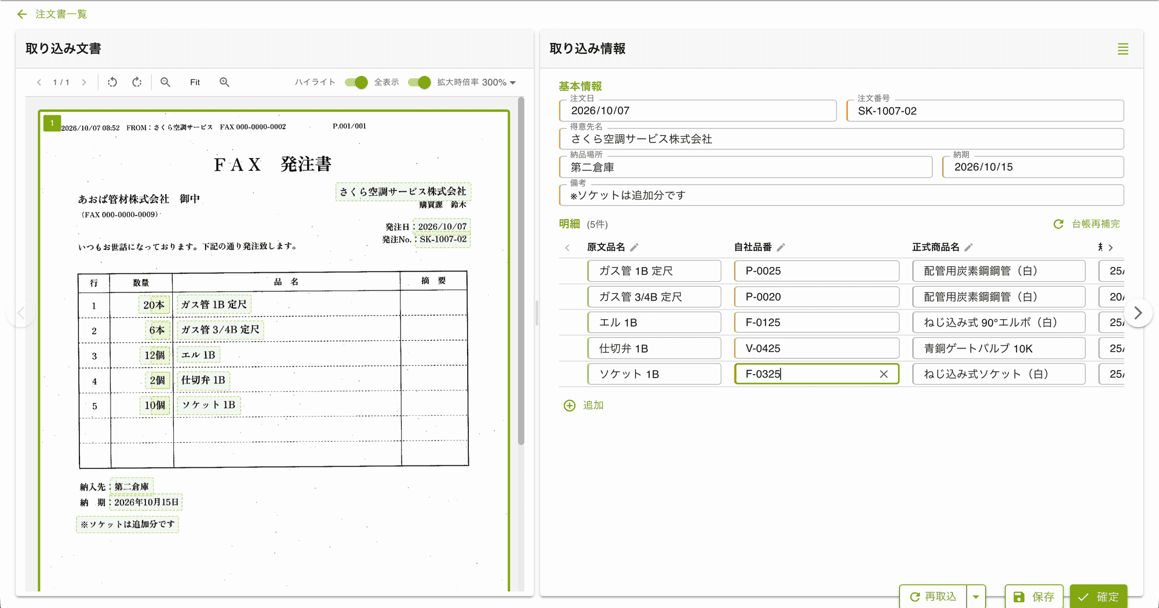Screen dimensions: 1159x608
Task: Go back to 注文書一覧 via arrow icon
Action: click(22, 14)
